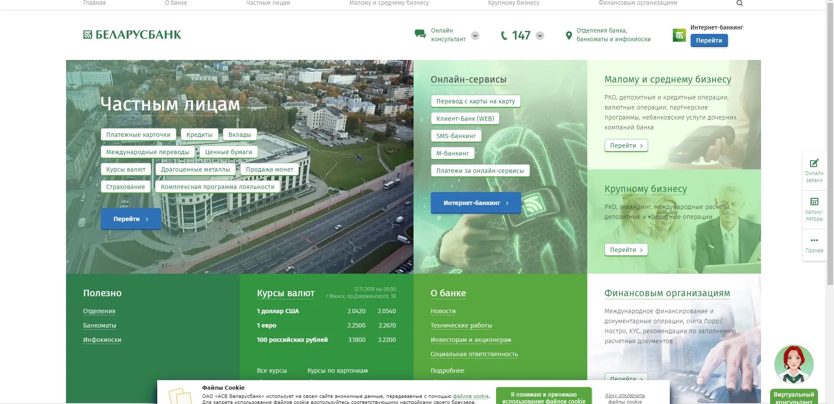Open Платежные карточки
The height and width of the screenshot is (404, 834).
pos(138,135)
